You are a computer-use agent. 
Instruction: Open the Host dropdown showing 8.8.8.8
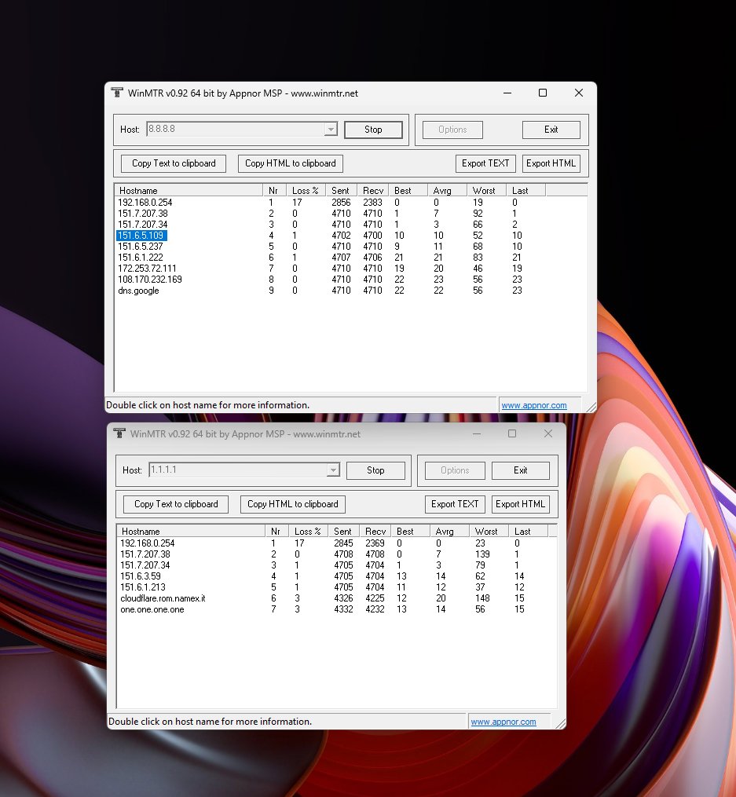click(331, 130)
